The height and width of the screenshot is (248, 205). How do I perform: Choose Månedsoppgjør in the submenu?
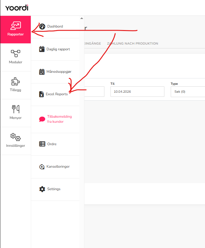(55, 72)
